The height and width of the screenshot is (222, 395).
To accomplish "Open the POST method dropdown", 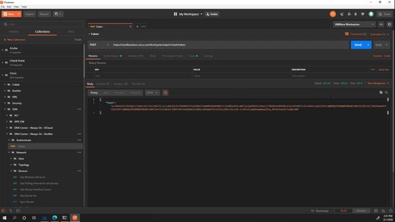I will [99, 45].
